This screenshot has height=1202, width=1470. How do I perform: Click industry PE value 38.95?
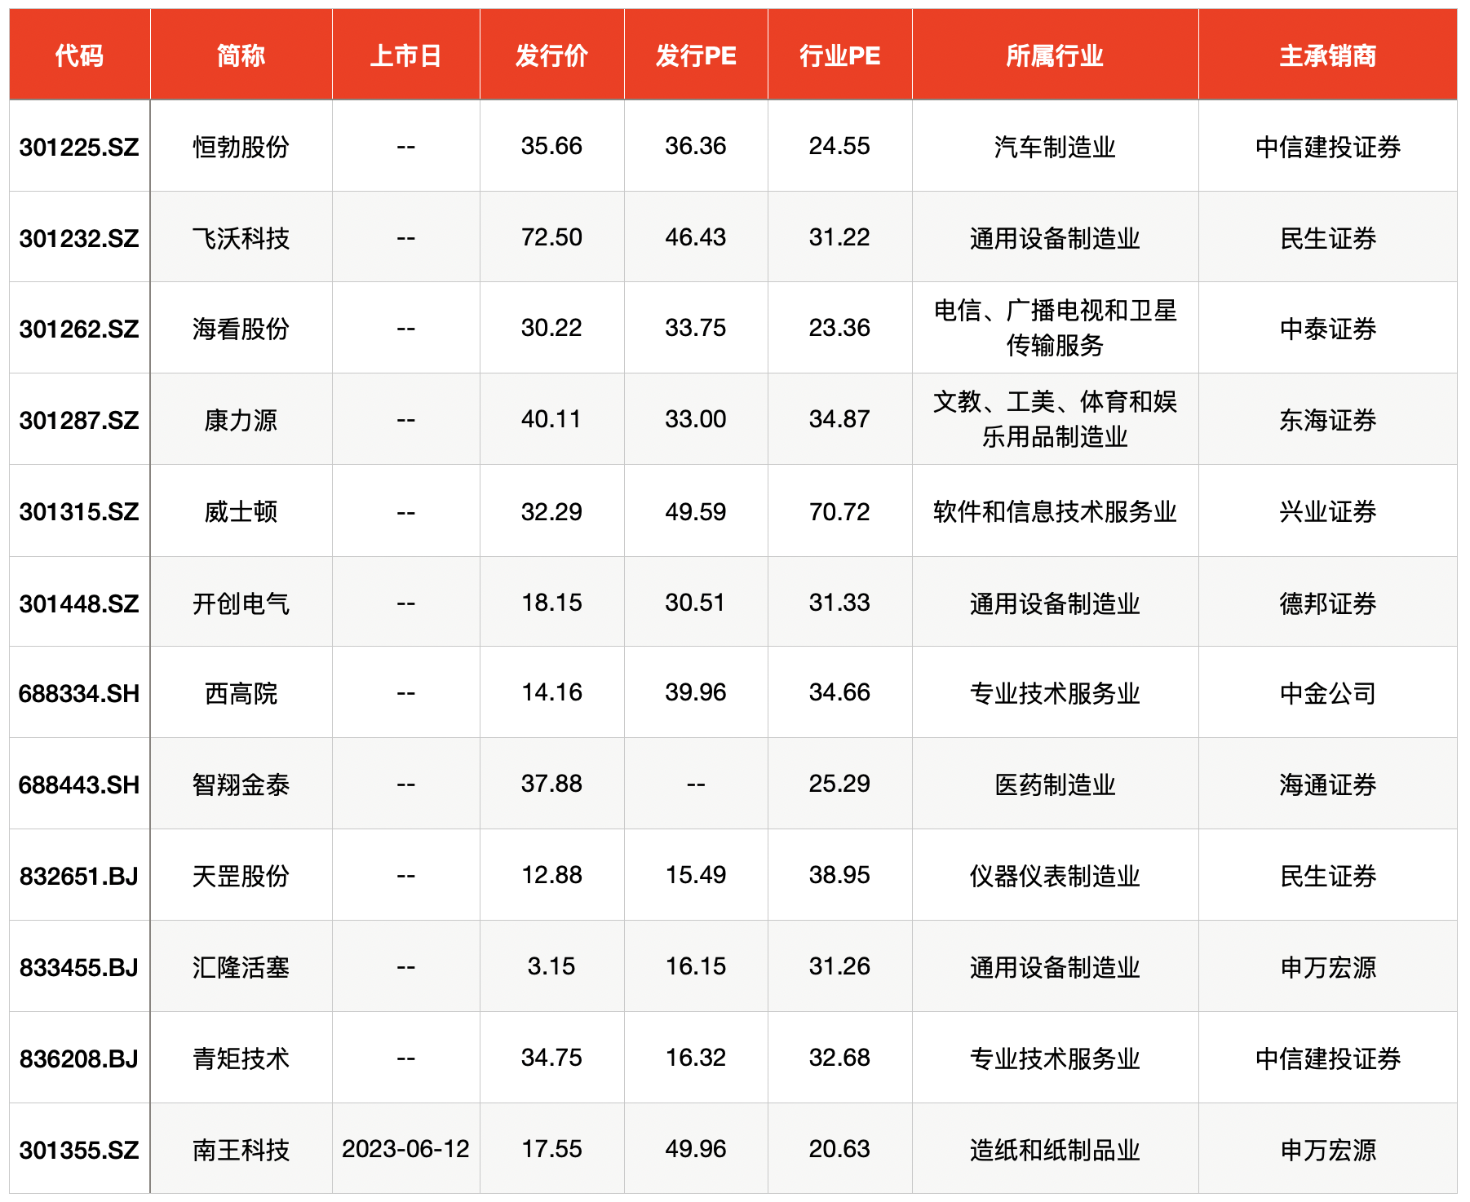click(x=839, y=875)
